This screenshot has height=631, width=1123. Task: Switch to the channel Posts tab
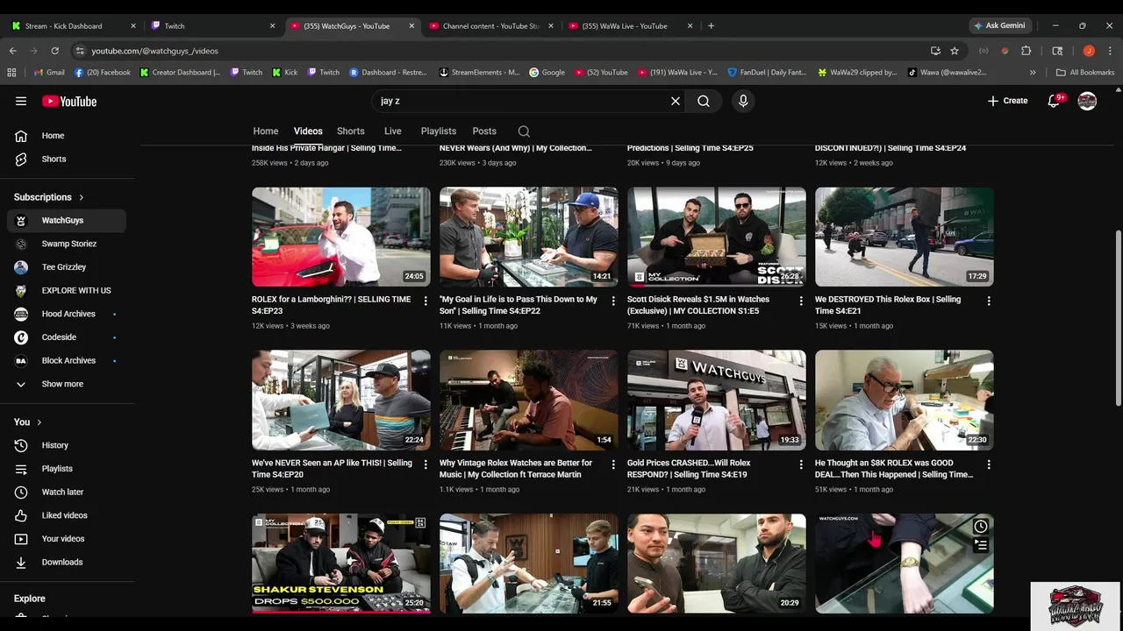[x=484, y=131]
